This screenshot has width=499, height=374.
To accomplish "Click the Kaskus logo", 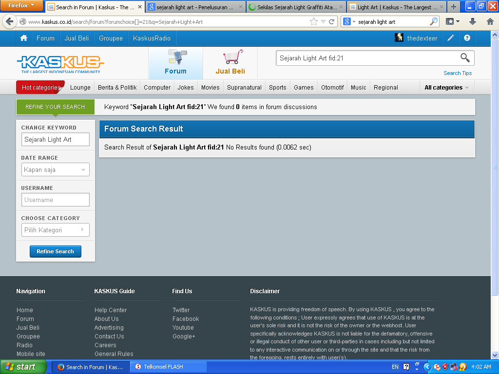I will pyautogui.click(x=60, y=64).
